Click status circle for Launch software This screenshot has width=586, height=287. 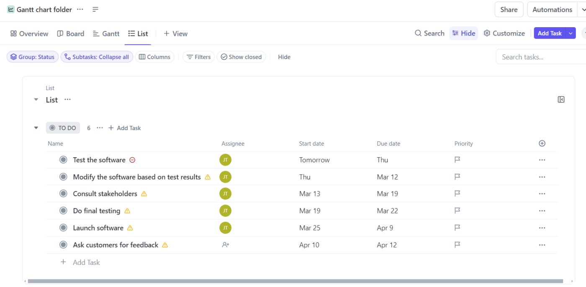[x=63, y=228]
